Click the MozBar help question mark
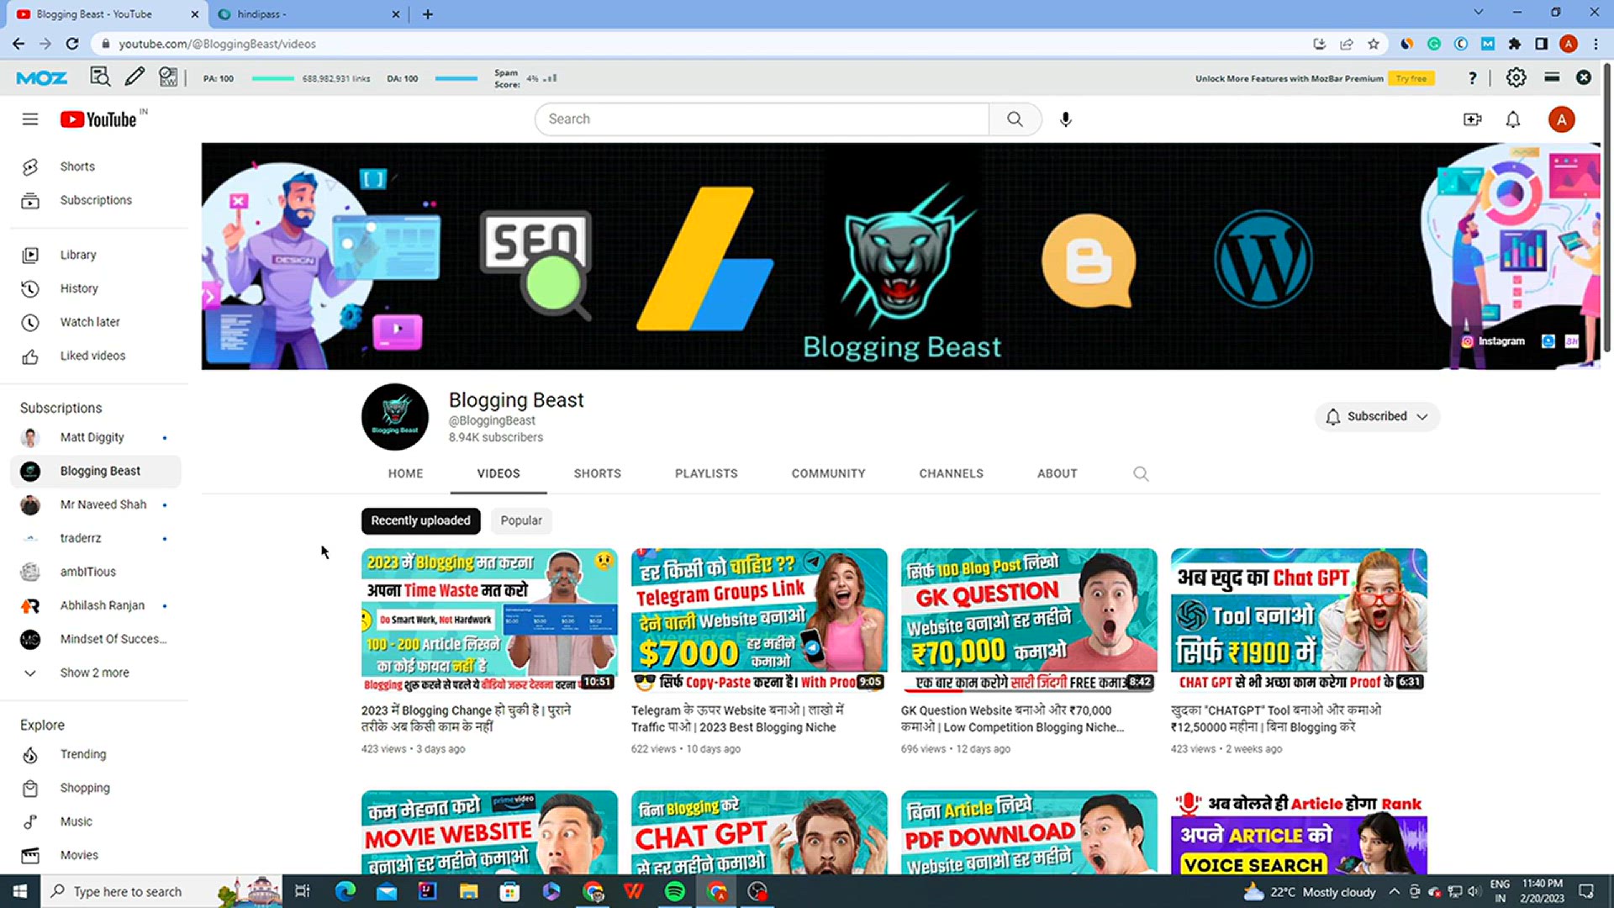The width and height of the screenshot is (1614, 908). click(x=1472, y=78)
